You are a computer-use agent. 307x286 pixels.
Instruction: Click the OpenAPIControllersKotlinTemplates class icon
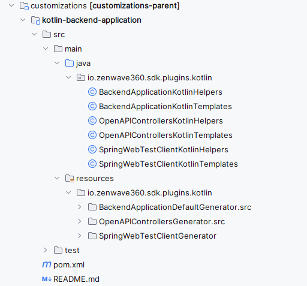[x=92, y=135]
